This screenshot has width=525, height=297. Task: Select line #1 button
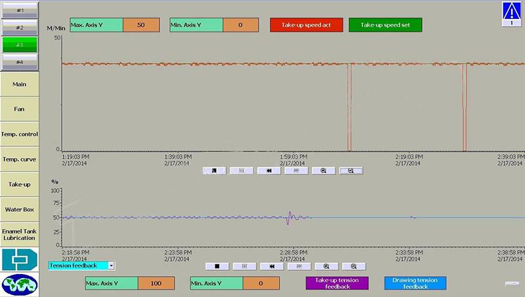(x=19, y=9)
